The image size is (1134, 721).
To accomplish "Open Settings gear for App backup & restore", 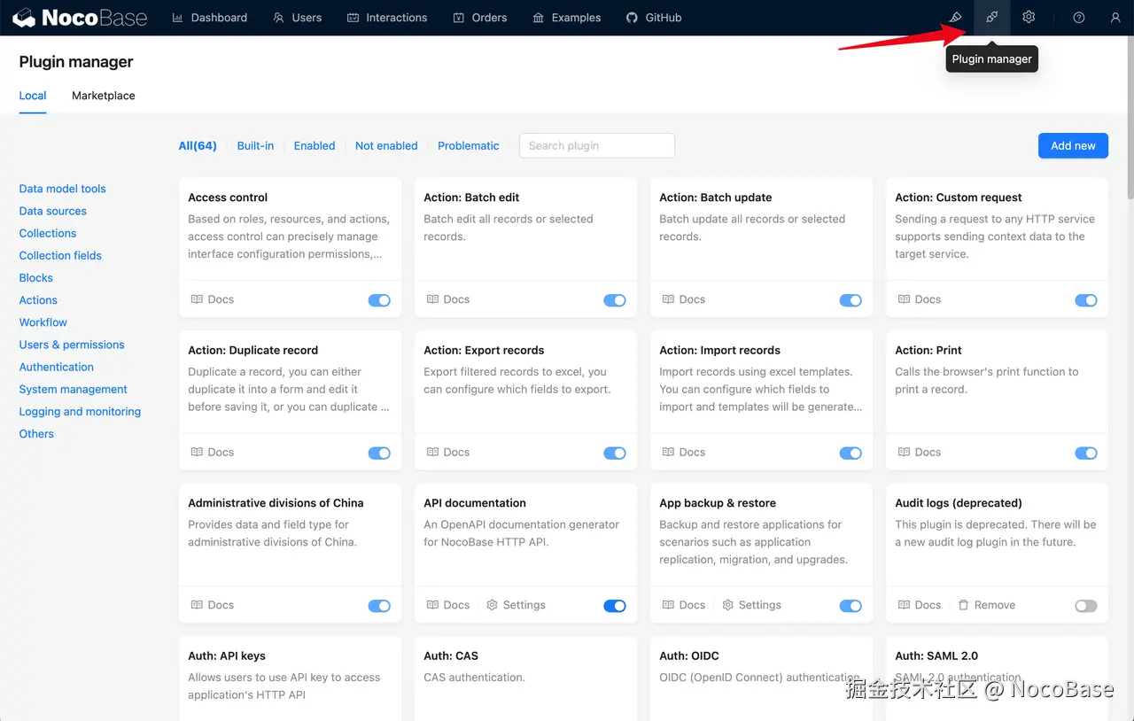I will 728,605.
